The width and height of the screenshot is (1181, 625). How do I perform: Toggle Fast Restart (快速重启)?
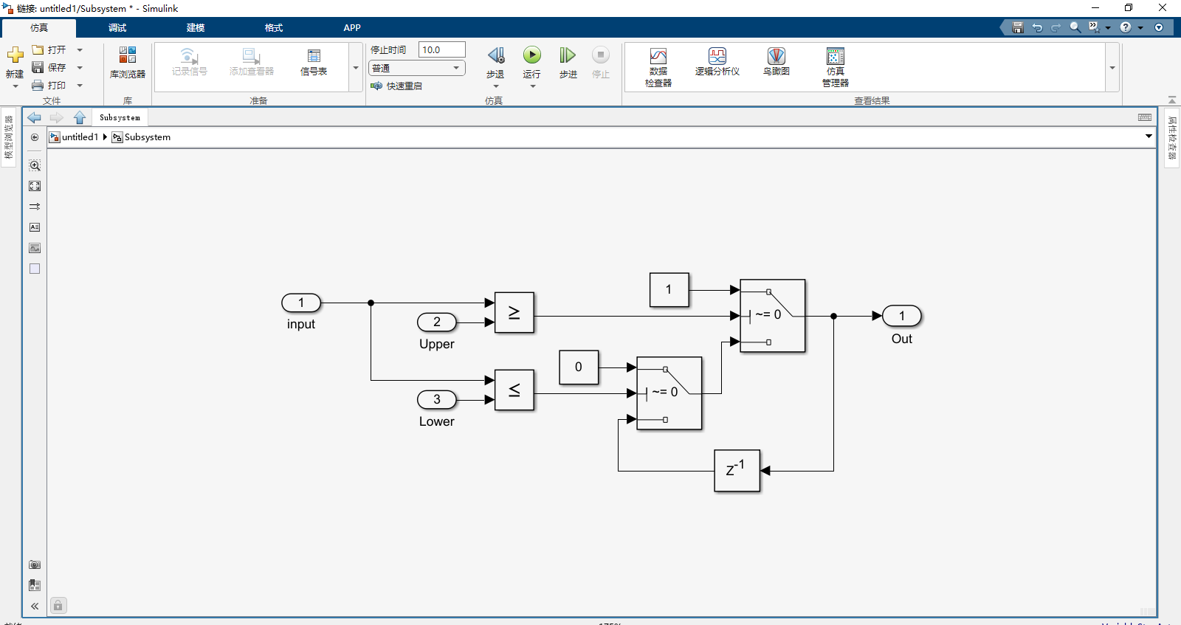[x=396, y=86]
